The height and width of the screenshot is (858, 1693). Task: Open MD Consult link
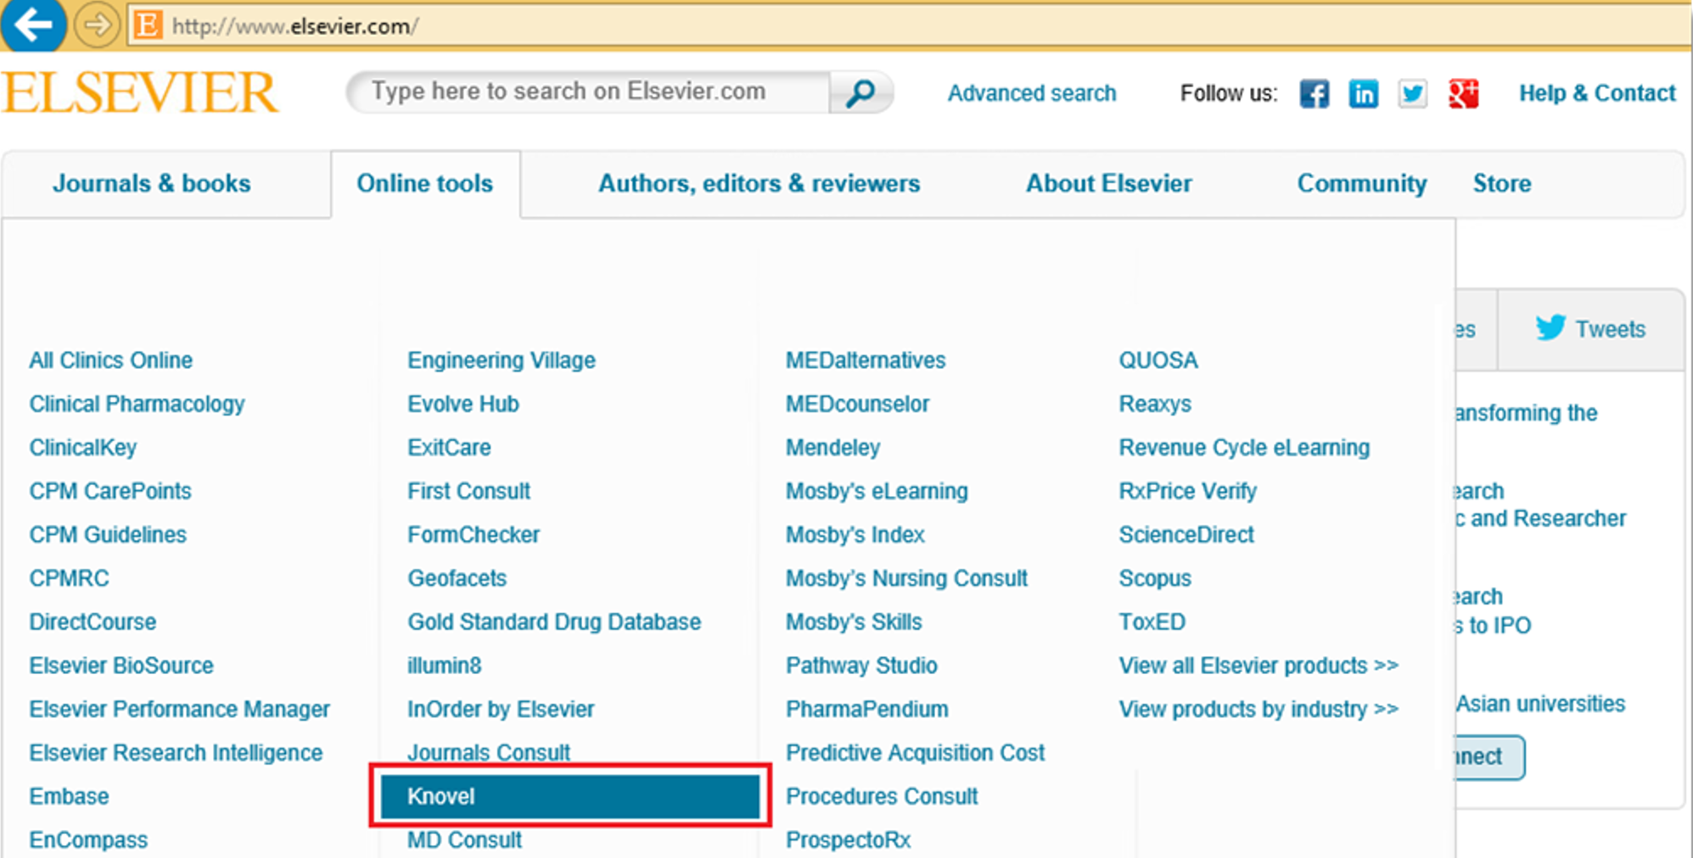pos(464,840)
